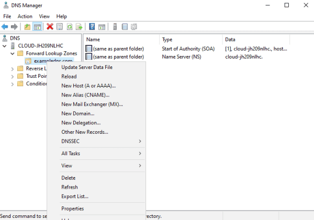Screen dimensions: 314x220
Task: Click the Export List toolbar icon
Action: point(79,27)
